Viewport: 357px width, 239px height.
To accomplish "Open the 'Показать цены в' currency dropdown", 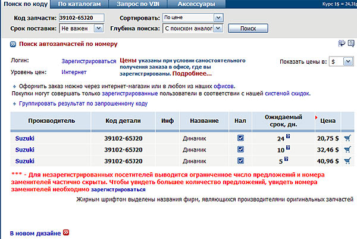I will (343, 61).
